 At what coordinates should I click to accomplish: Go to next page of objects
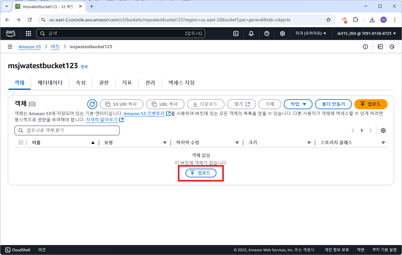[370, 130]
